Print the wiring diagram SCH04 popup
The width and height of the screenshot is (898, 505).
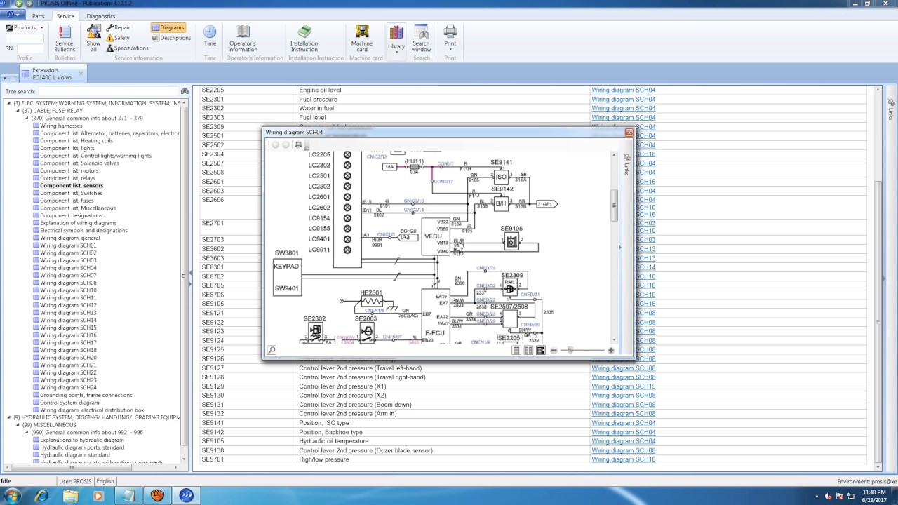298,144
